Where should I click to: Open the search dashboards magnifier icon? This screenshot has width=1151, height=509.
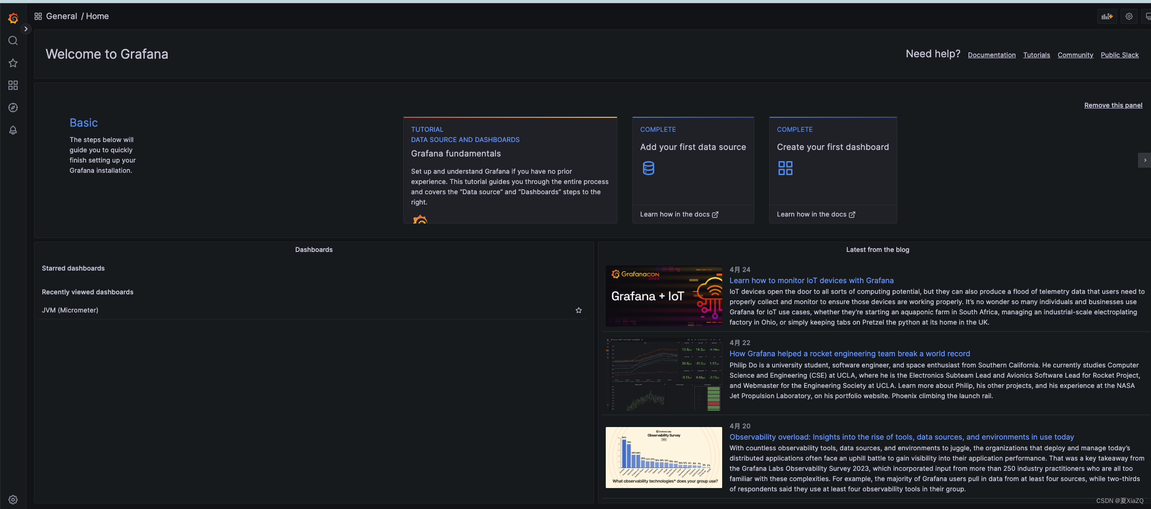click(13, 41)
